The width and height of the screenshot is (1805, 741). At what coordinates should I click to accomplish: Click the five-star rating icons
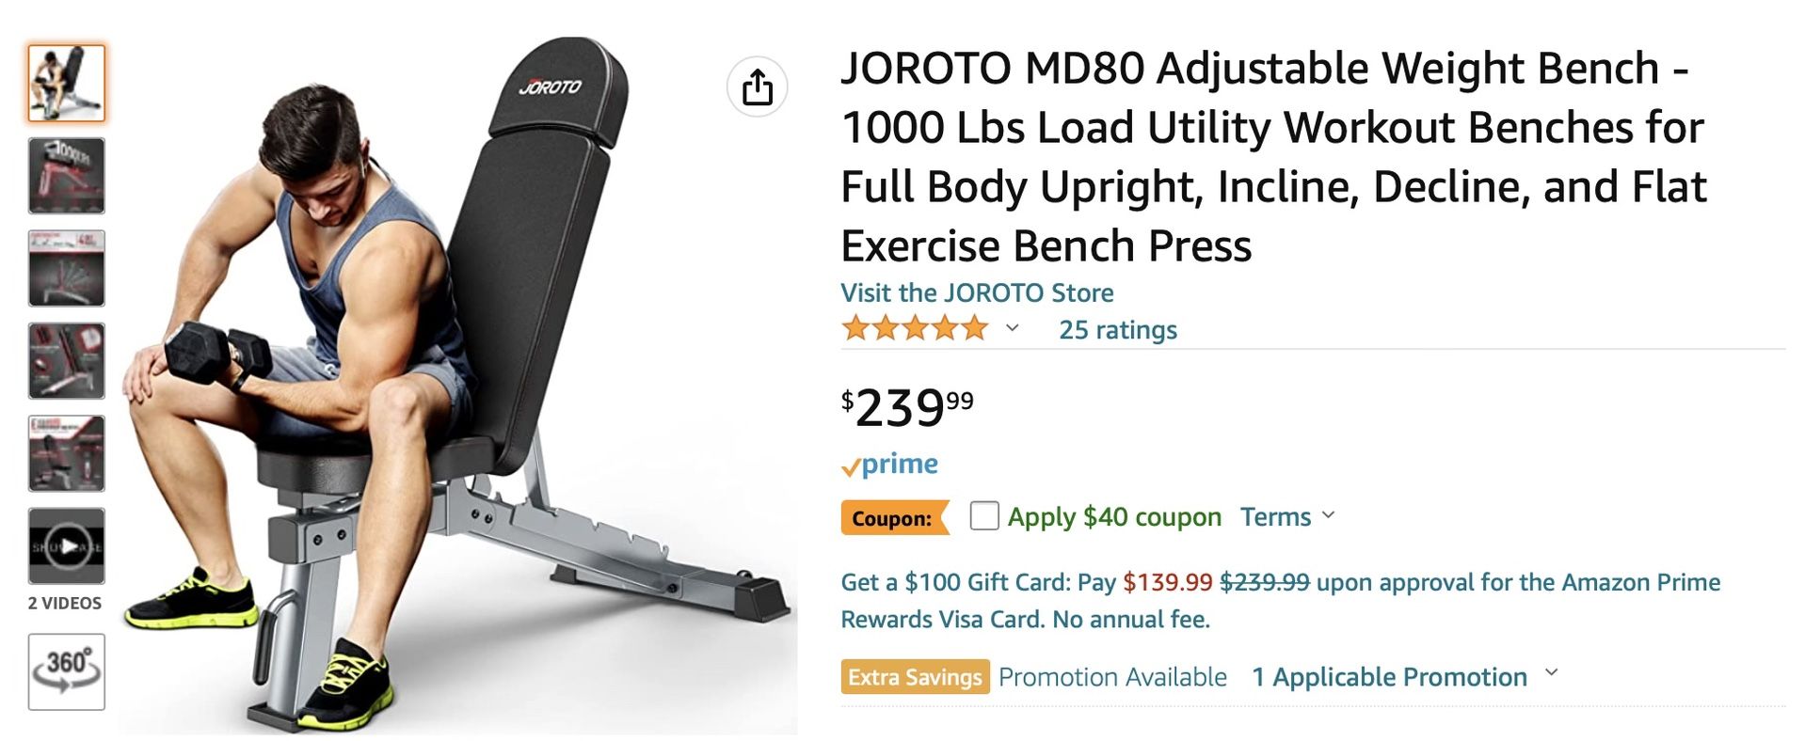(x=915, y=329)
